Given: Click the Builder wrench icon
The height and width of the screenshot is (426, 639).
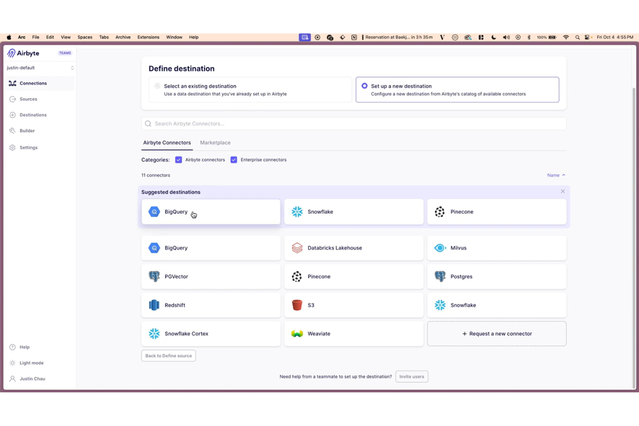Looking at the screenshot, I should click(x=13, y=131).
